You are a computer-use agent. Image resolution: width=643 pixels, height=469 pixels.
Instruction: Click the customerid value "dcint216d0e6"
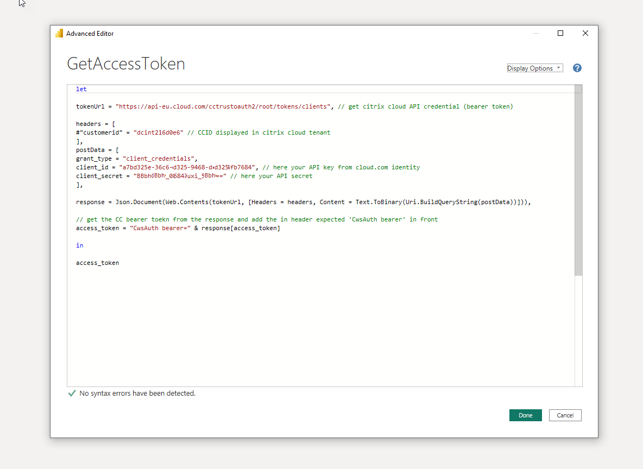pos(158,132)
